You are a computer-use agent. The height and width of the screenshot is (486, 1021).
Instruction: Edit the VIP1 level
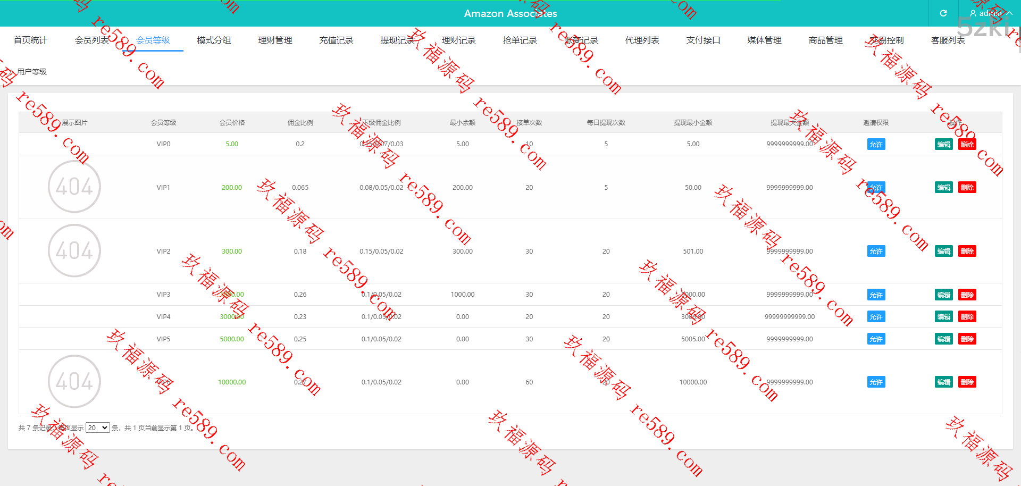pos(944,187)
